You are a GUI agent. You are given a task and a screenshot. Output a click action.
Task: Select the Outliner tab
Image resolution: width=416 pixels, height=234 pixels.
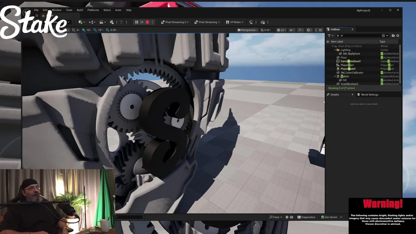(335, 29)
